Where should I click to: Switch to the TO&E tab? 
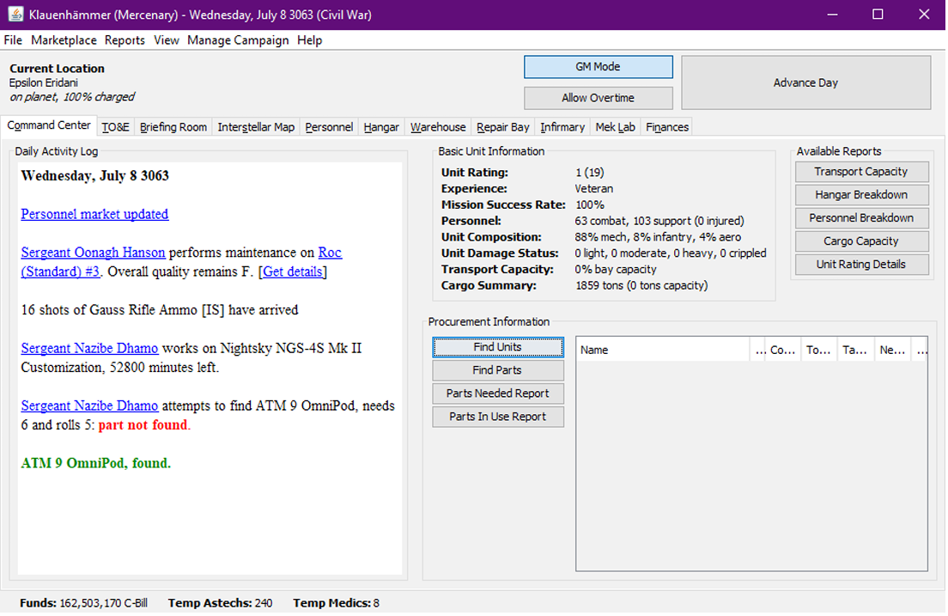tap(115, 127)
